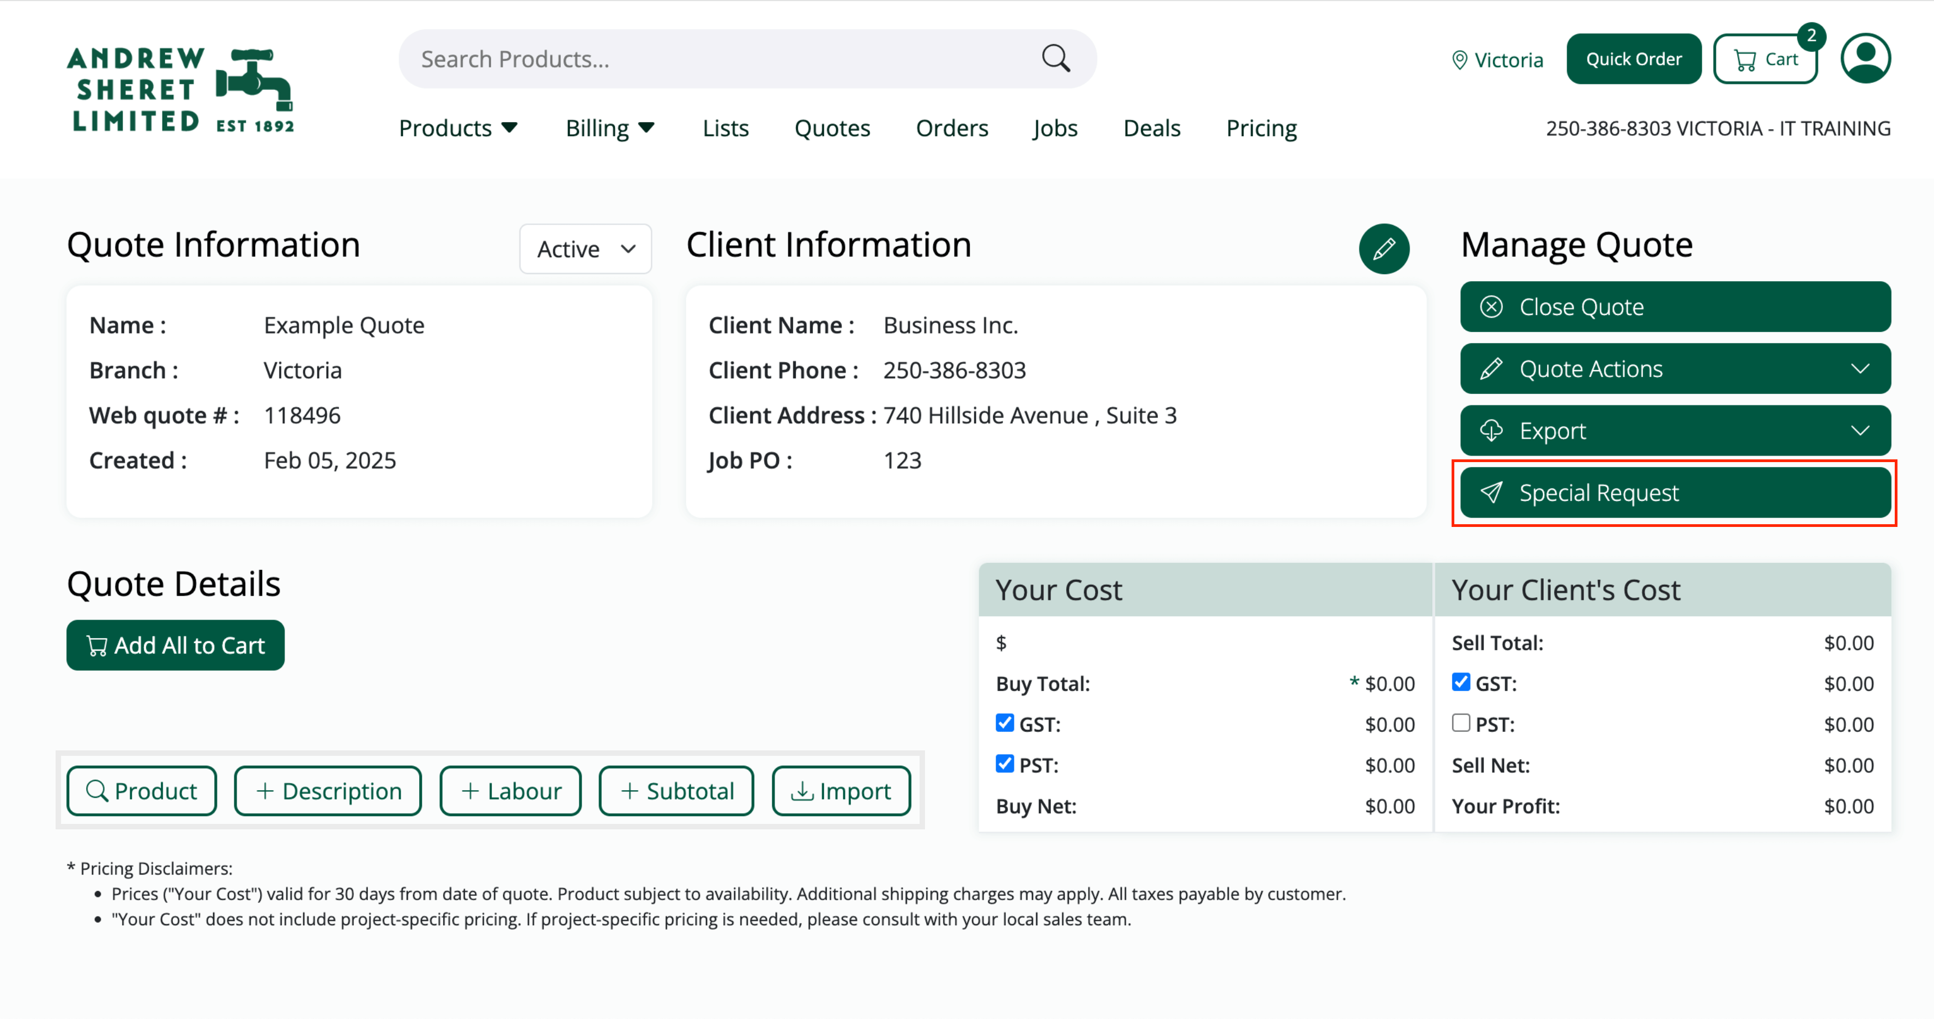Click the cart item count badge

tap(1811, 35)
